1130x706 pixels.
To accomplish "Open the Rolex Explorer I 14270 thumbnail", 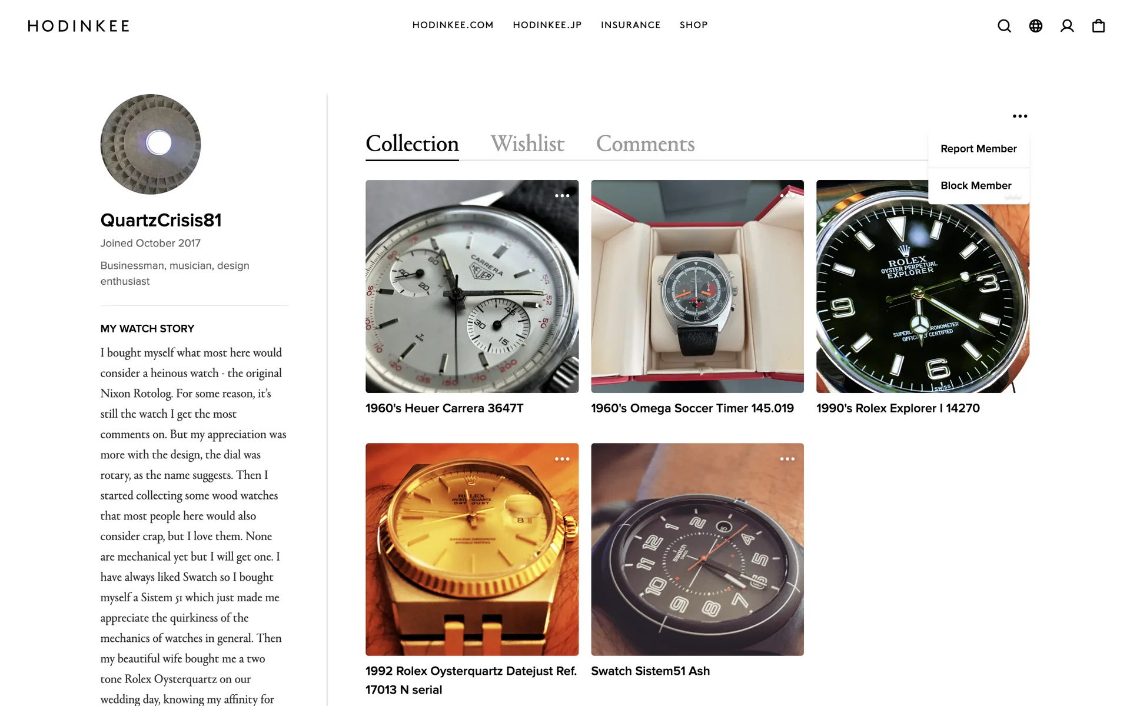I will tap(922, 287).
